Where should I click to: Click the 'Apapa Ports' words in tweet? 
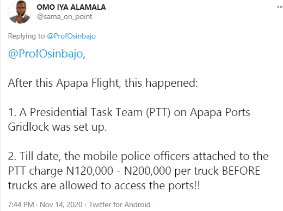point(220,112)
